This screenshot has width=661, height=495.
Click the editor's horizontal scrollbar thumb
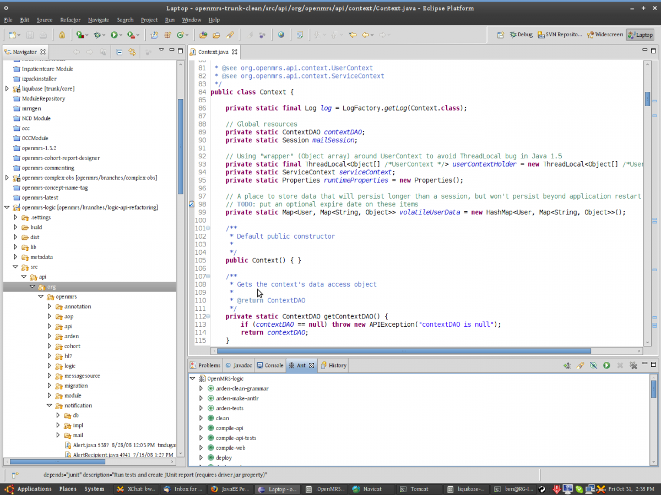(403, 351)
